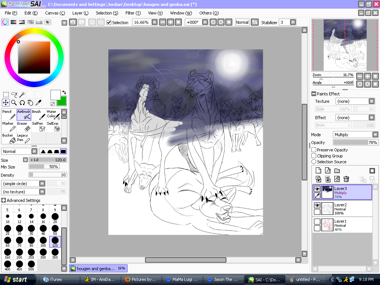Select Layer2 thumbnail in layer list

click(x=327, y=209)
